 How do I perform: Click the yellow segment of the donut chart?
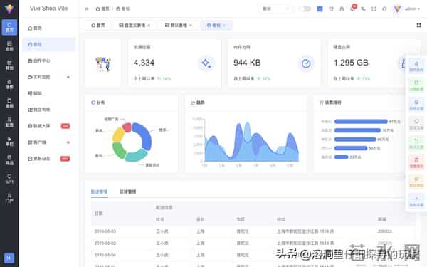click(118, 135)
